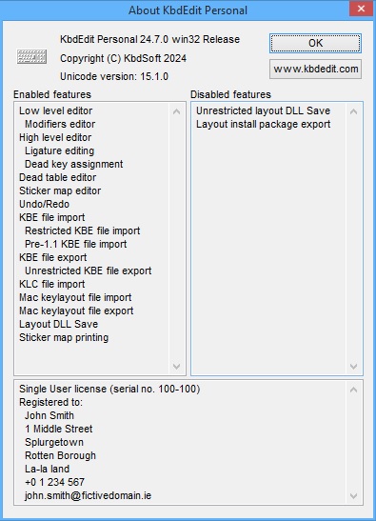
Task: Click the Disabled features scroll up arrow
Action: coord(353,111)
